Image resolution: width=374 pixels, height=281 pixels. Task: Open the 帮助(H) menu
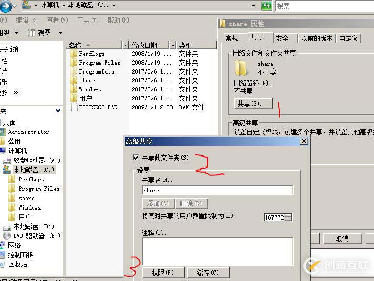pyautogui.click(x=118, y=20)
